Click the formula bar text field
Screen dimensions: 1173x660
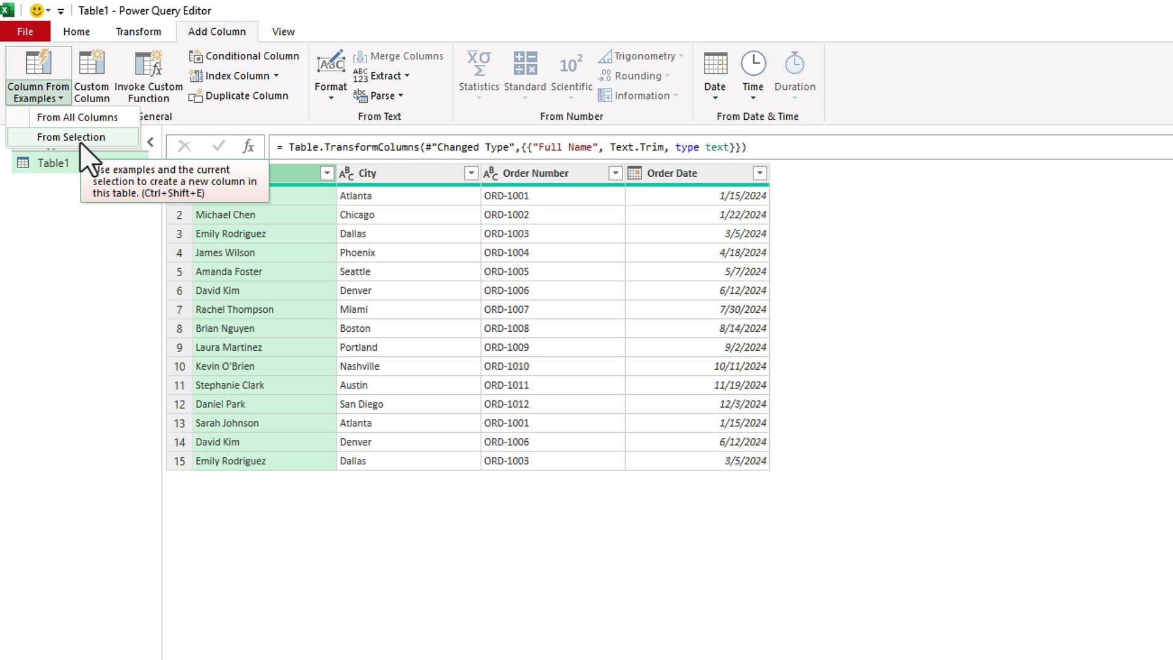tap(721, 147)
